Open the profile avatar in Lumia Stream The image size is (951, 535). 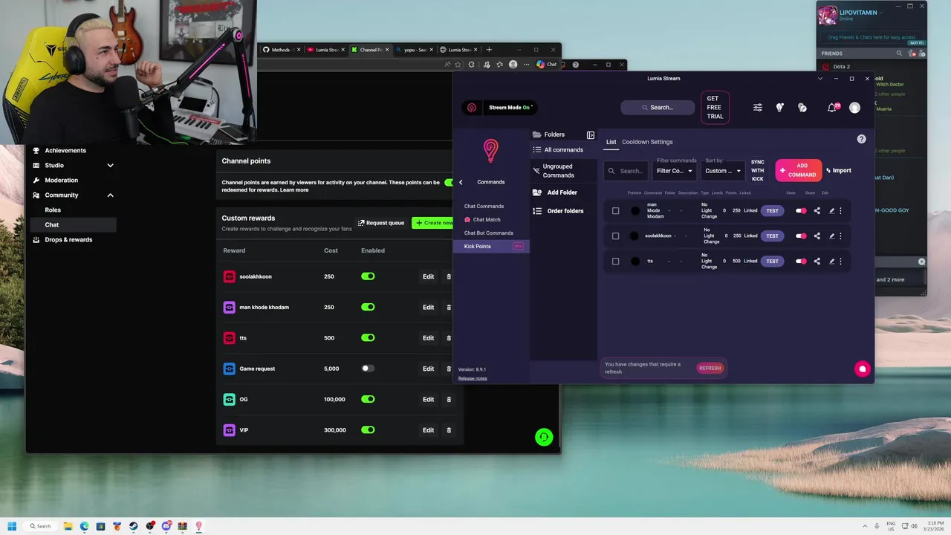pos(854,108)
